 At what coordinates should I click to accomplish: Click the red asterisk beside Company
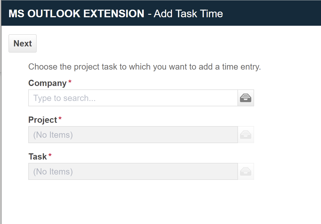point(70,82)
